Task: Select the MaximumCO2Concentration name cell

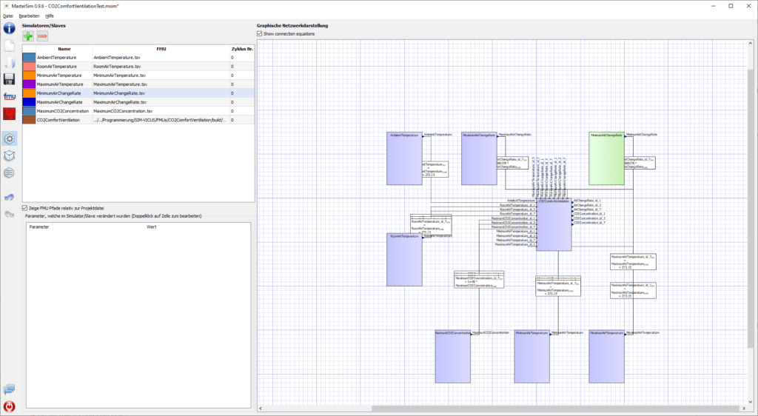Action: (64, 111)
